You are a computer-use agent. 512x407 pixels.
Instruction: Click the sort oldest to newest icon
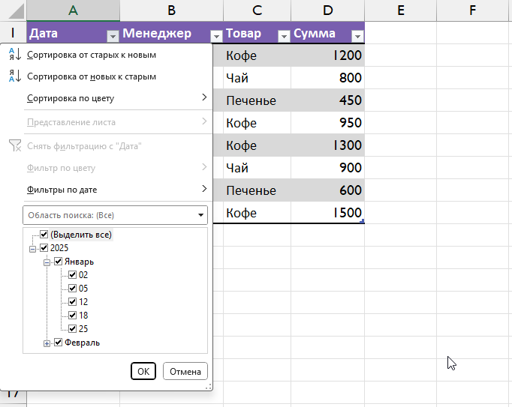15,55
